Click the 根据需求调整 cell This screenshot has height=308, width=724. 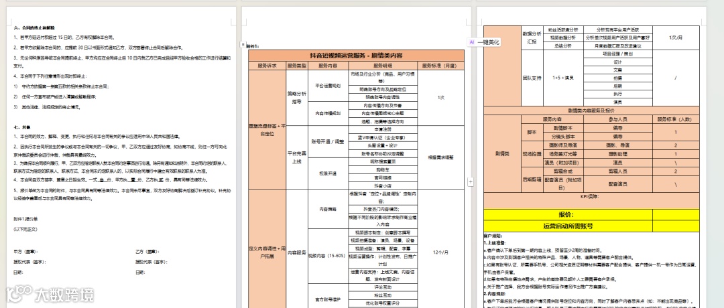(440, 158)
